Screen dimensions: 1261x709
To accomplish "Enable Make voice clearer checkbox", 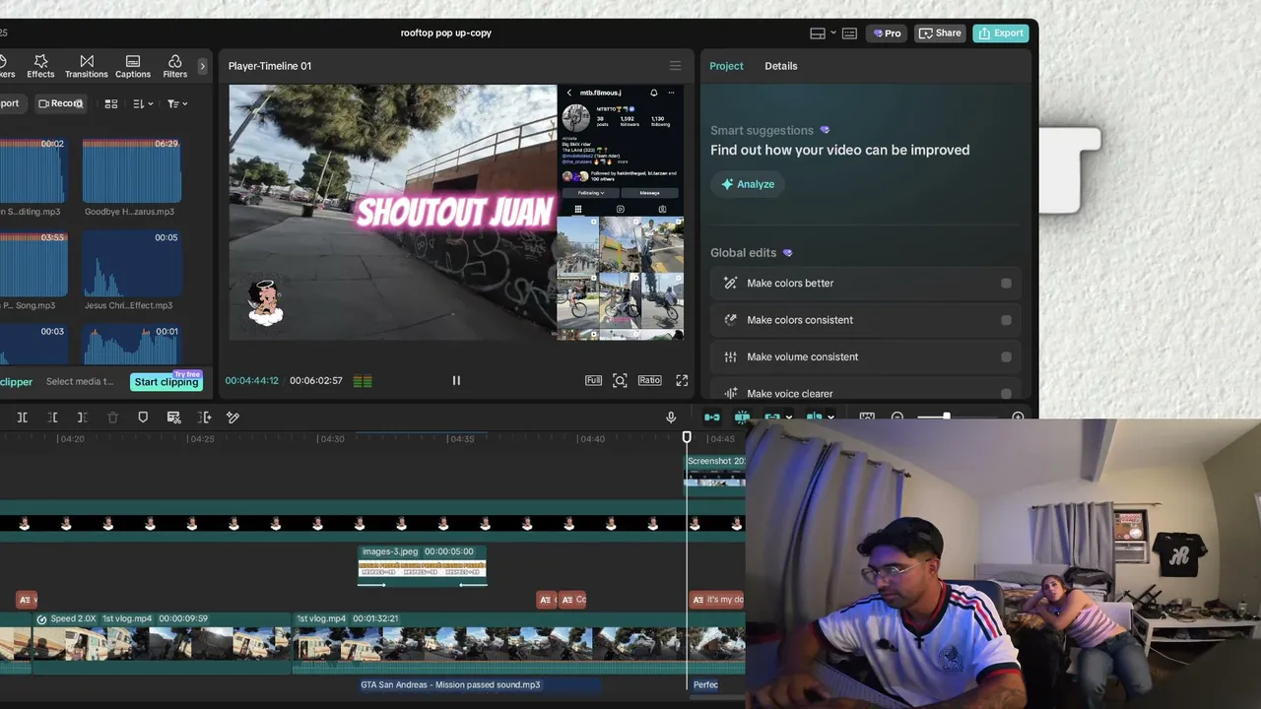I will 1006,394.
